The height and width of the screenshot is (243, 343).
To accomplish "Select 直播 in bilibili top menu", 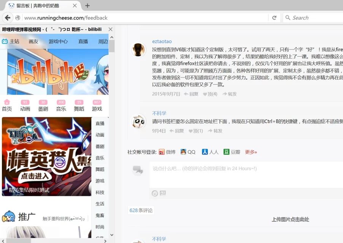I will tap(83, 41).
